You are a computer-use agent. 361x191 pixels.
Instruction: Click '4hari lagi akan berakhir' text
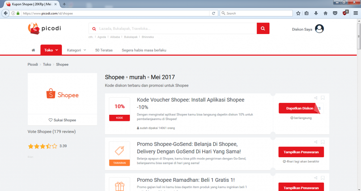301,161
